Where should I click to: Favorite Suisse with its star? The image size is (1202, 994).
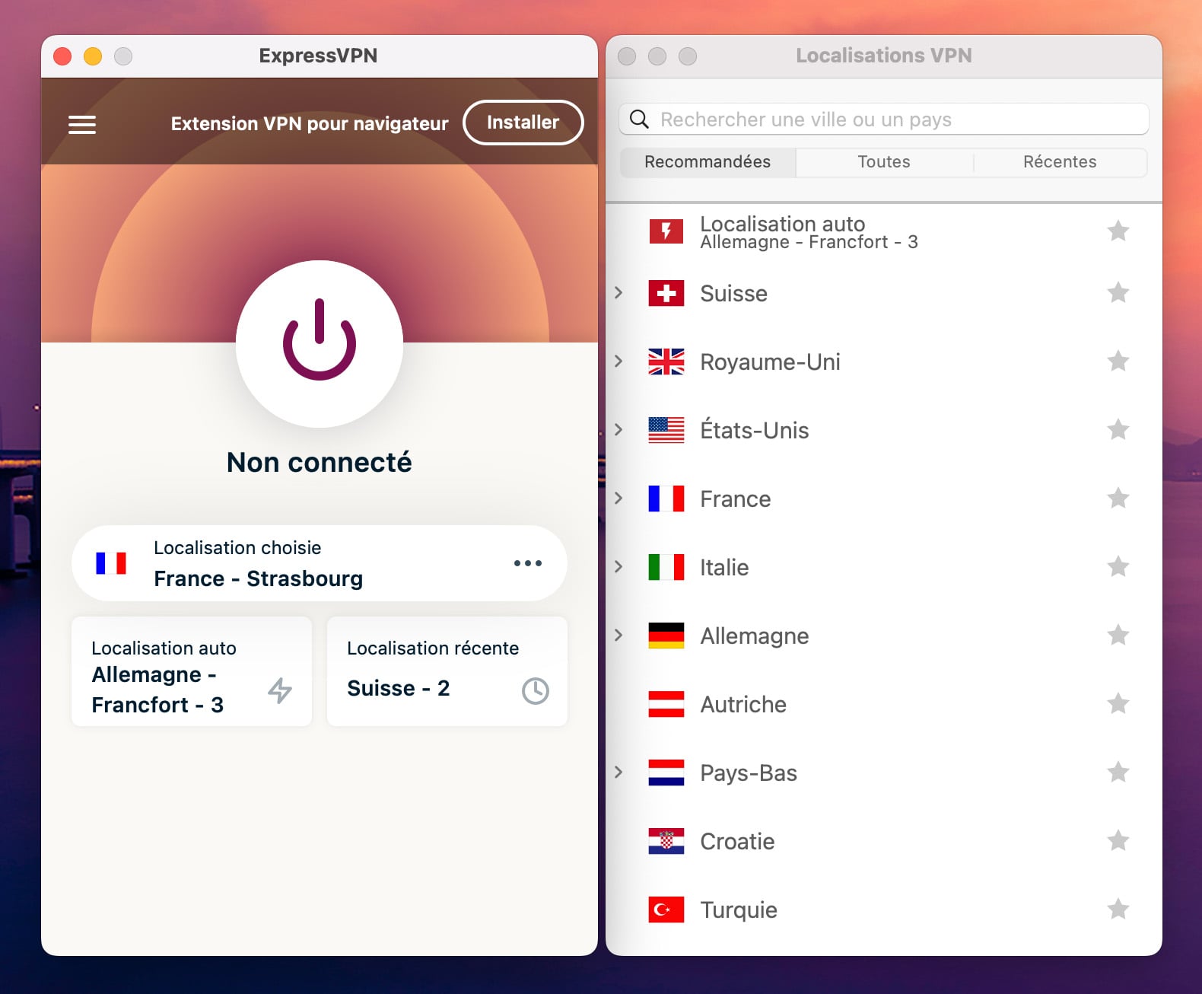(1118, 293)
